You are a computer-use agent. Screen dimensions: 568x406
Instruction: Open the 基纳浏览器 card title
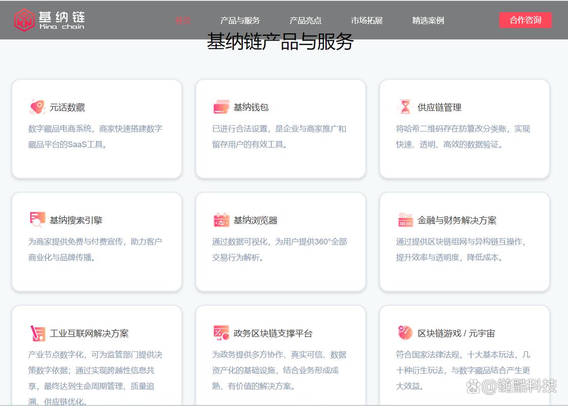[x=255, y=220]
